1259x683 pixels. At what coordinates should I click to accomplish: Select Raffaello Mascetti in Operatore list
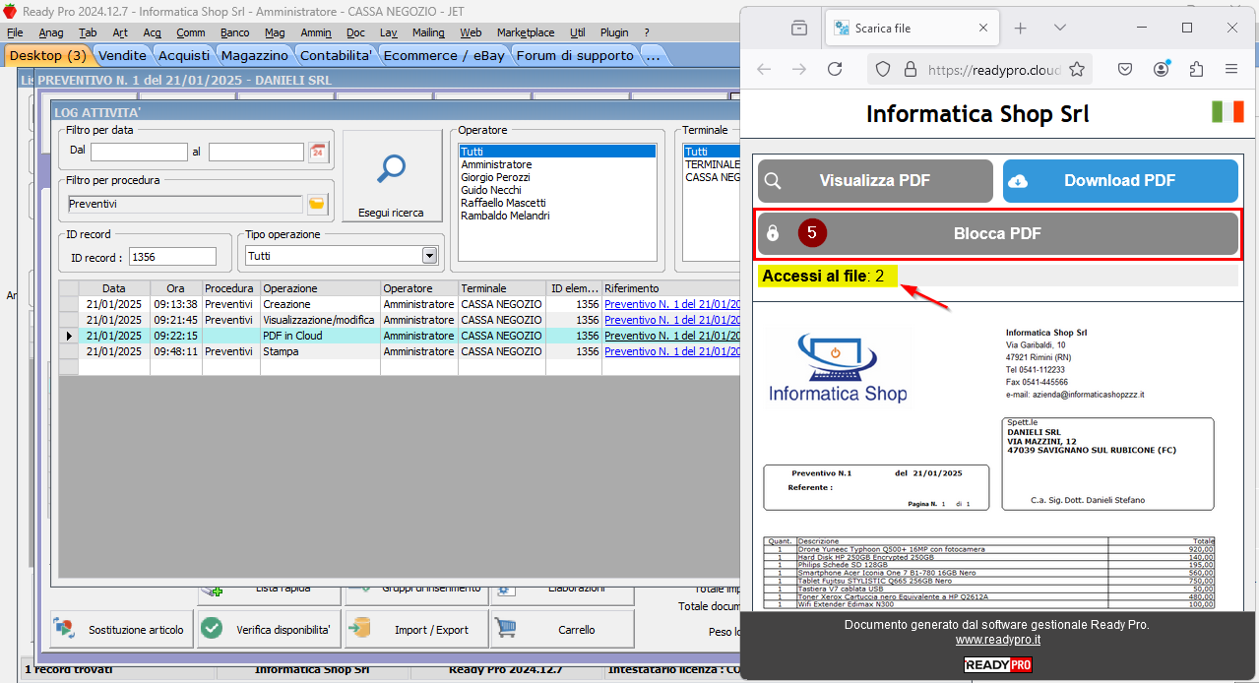(503, 203)
